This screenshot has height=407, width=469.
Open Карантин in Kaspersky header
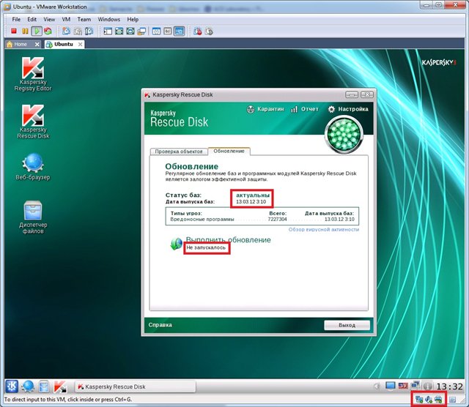pos(265,108)
